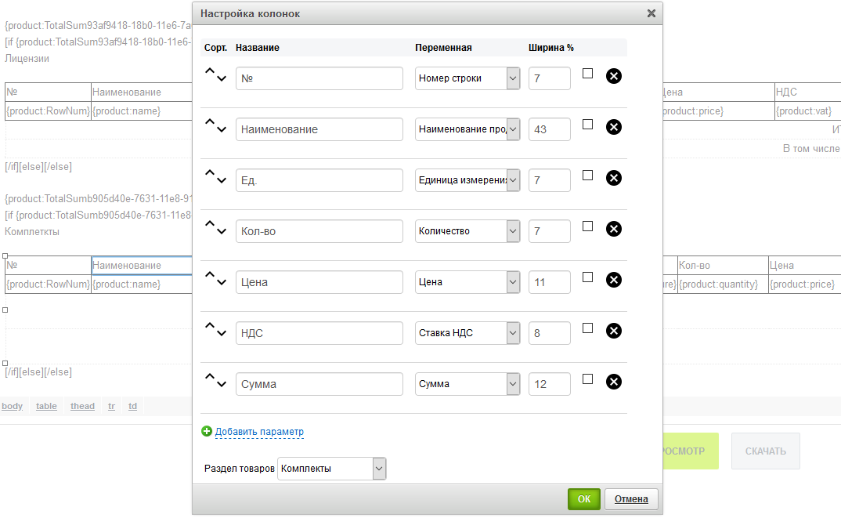
Task: Select the table tag in element path
Action: (46, 406)
